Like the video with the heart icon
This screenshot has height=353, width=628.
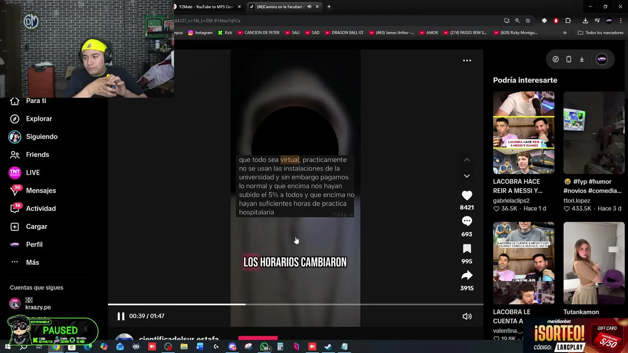467,195
